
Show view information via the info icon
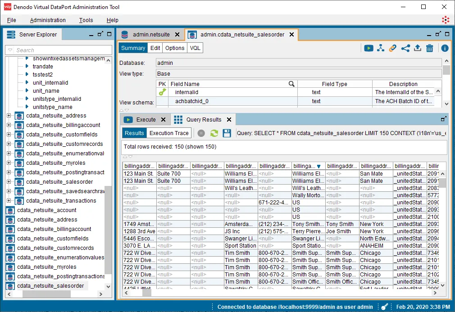click(445, 48)
